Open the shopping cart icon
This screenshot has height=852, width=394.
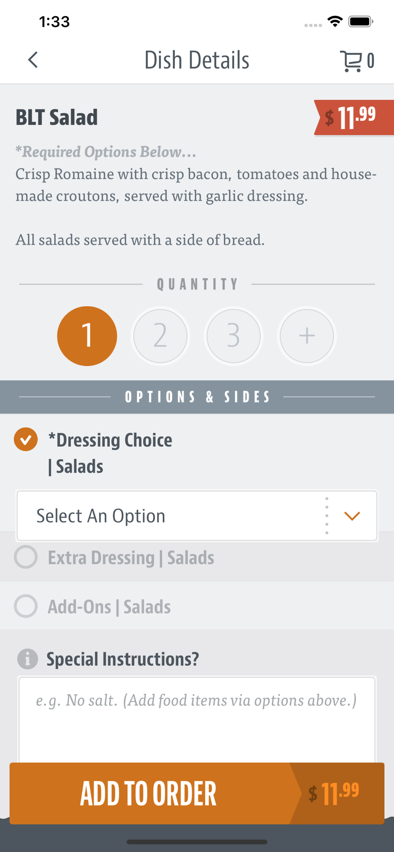(351, 61)
